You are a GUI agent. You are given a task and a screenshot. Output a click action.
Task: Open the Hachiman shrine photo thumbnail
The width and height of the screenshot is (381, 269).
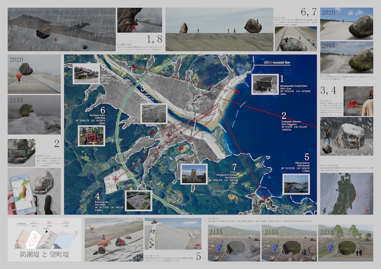pyautogui.click(x=91, y=135)
